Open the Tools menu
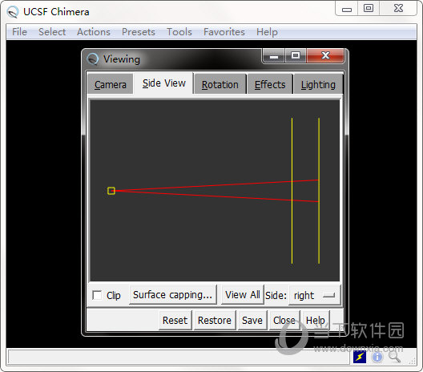423x372 pixels. [x=179, y=32]
